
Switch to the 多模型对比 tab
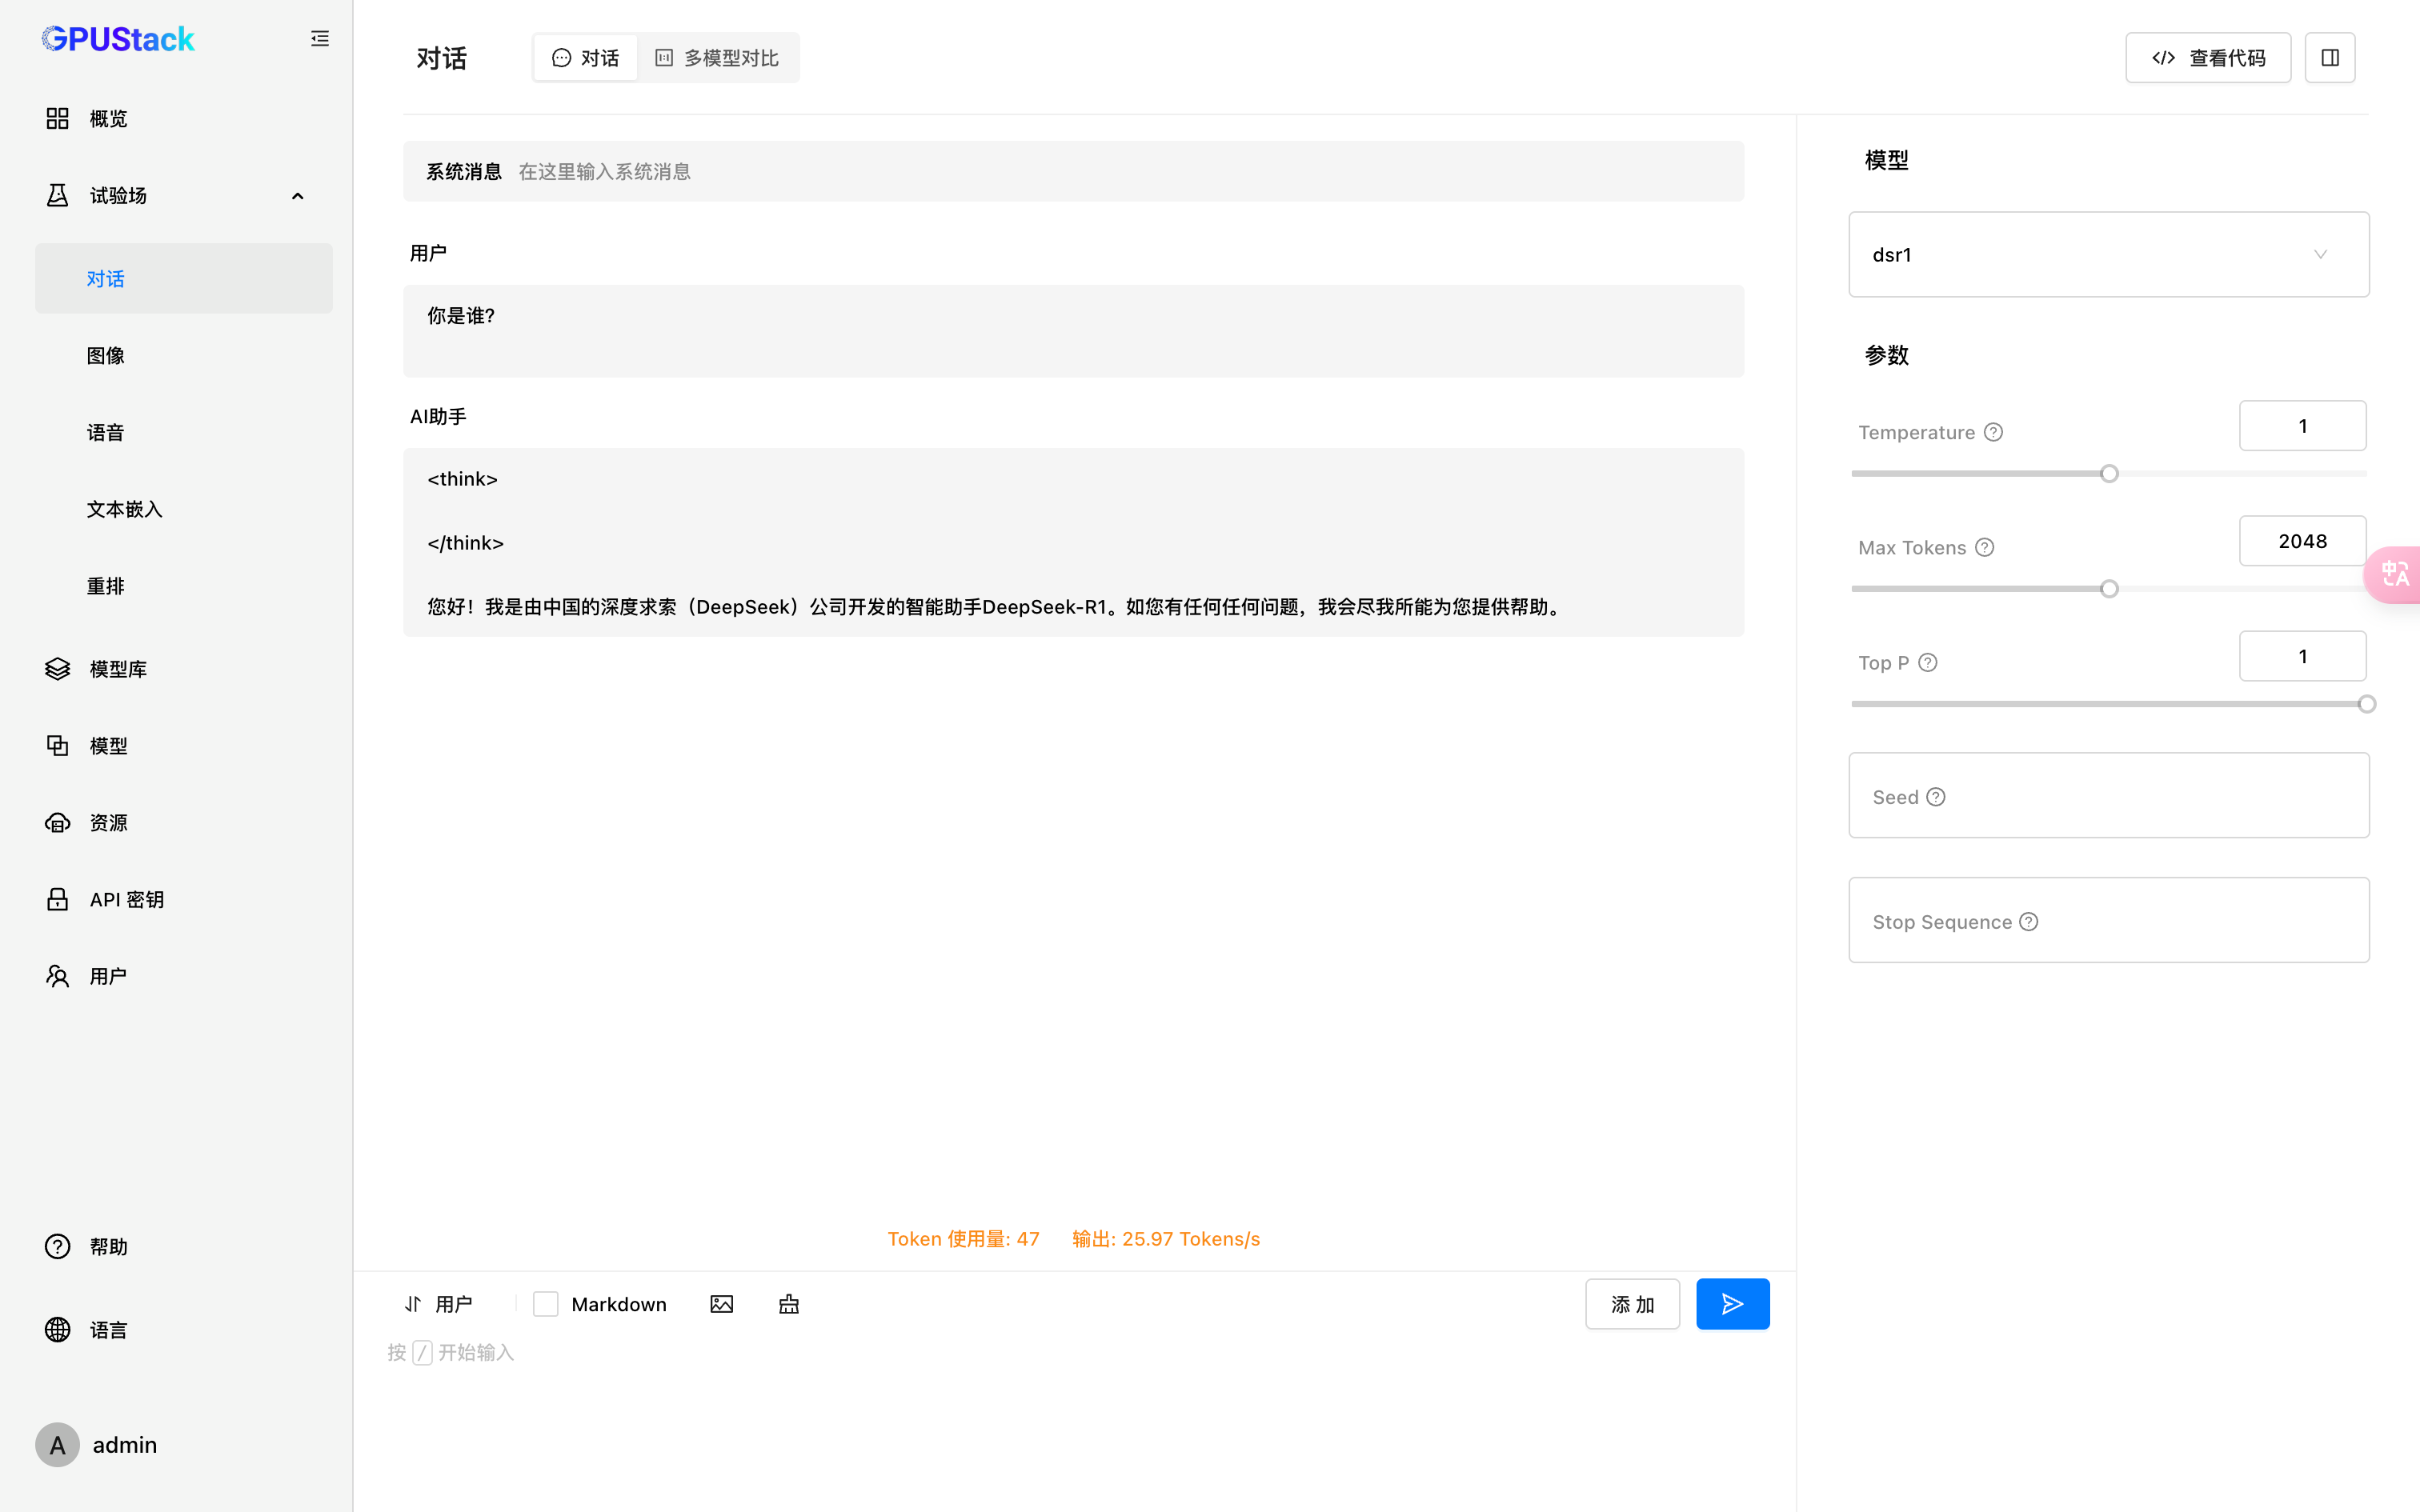[717, 58]
